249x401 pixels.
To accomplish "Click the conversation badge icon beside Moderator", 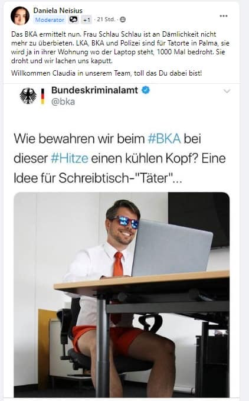I will pos(74,19).
